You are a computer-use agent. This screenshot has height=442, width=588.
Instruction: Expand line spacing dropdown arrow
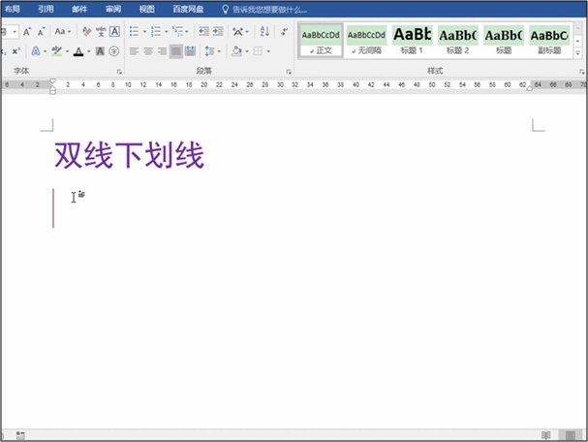219,51
